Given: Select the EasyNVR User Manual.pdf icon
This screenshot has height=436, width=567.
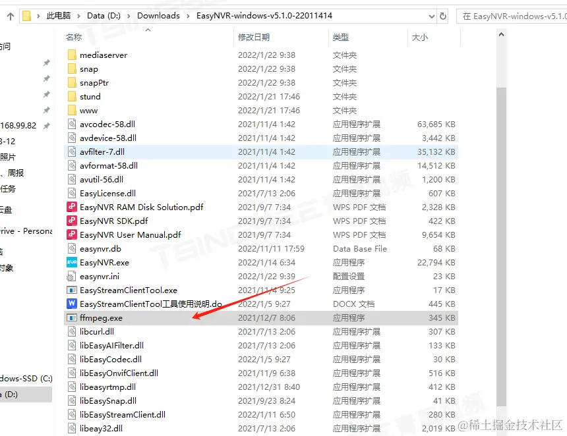Looking at the screenshot, I should (x=72, y=235).
